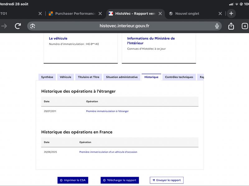The image size is (249, 186).
Task: Click Envoyer le rapport button
Action: click(167, 180)
